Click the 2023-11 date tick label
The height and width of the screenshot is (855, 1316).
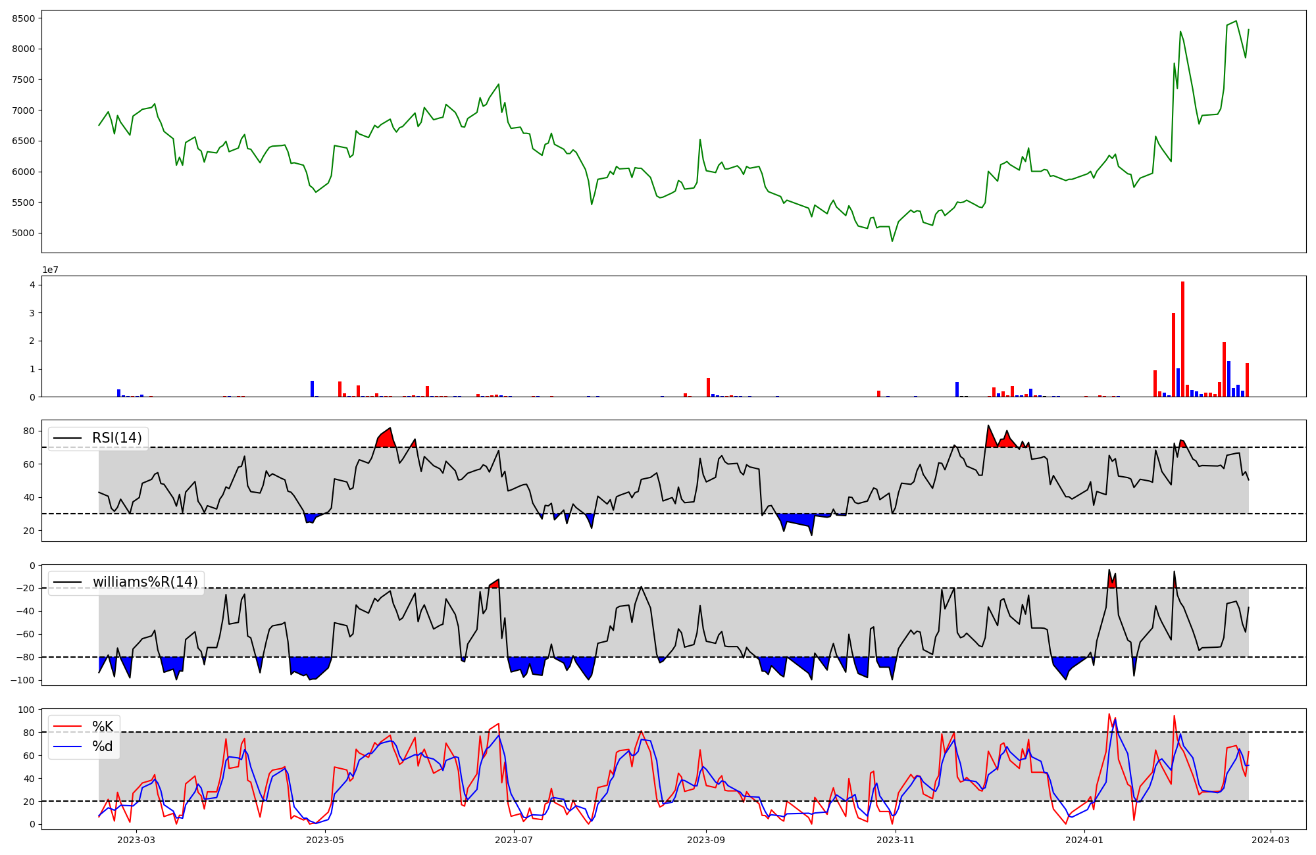pyautogui.click(x=896, y=840)
